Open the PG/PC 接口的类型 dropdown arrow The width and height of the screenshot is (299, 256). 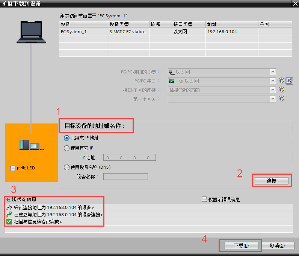coord(273,72)
